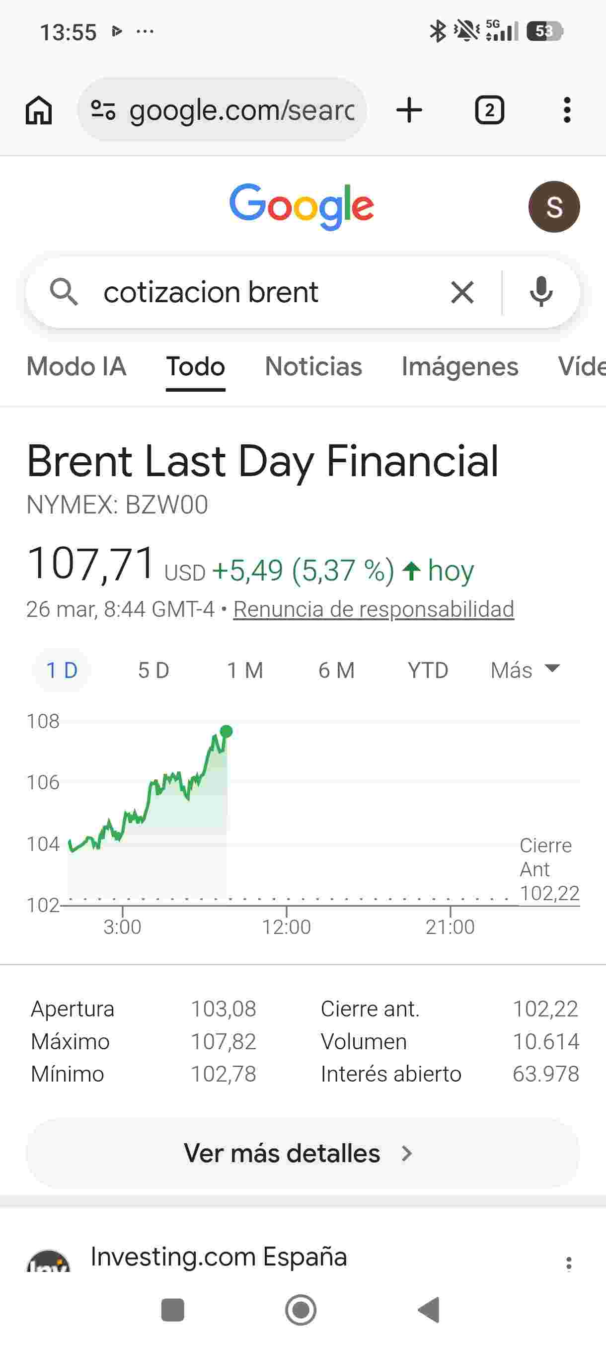Viewport: 606px width, 1348px height.
Task: Open site settings icon in address bar
Action: tap(103, 110)
